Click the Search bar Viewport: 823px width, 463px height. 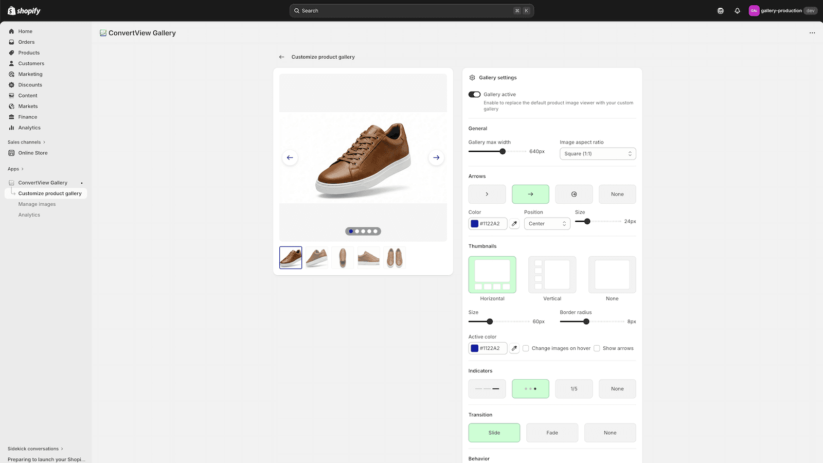411,11
